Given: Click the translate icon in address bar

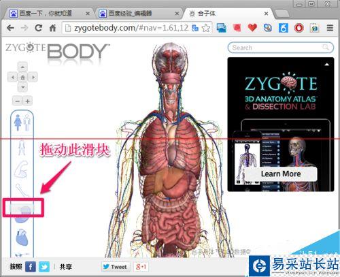Looking at the screenshot, I should 195,28.
